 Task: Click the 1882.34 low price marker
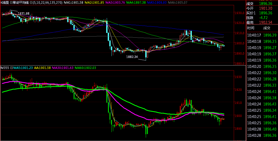click(132, 57)
